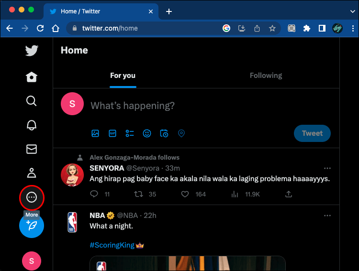Click the NBA display name

click(x=97, y=216)
